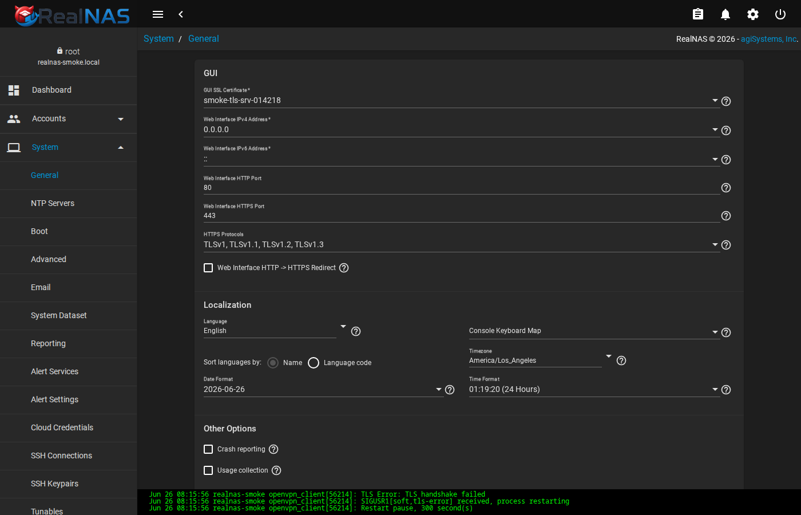
Task: Click the Dashboard sidebar icon
Action: coord(14,90)
